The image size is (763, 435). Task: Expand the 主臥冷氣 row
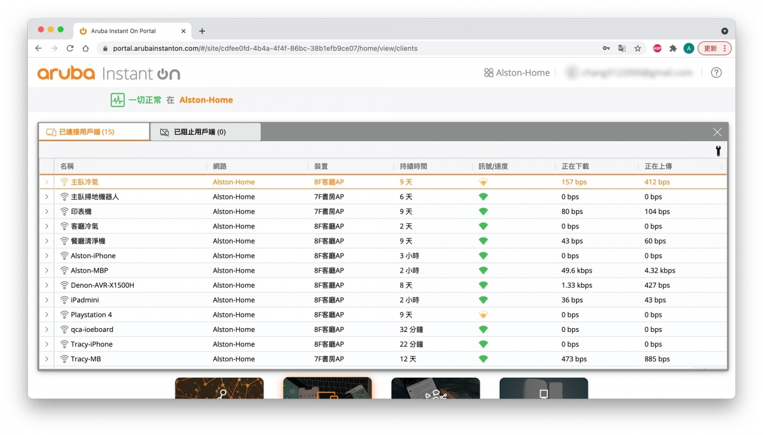pyautogui.click(x=47, y=182)
